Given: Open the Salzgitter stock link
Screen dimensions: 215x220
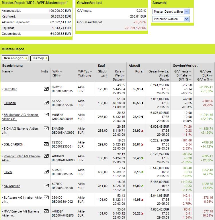Looking at the screenshot, I should pyautogui.click(x=10, y=89).
